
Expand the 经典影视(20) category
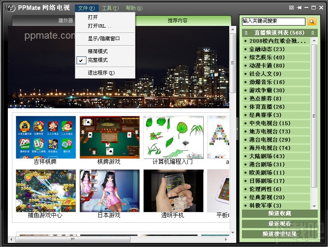tap(276, 197)
